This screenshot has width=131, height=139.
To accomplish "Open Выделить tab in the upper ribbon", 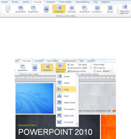I will tap(105, 2).
